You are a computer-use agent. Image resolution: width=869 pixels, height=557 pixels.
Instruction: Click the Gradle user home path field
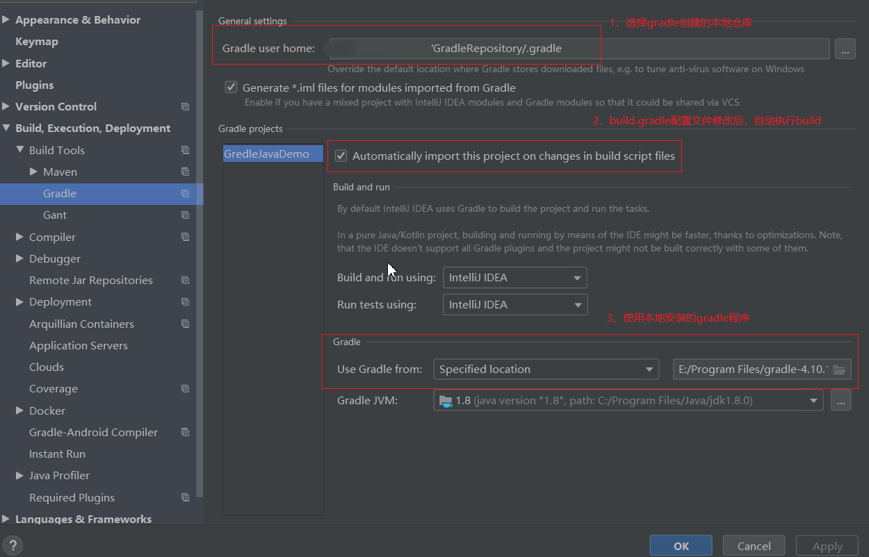tap(579, 49)
